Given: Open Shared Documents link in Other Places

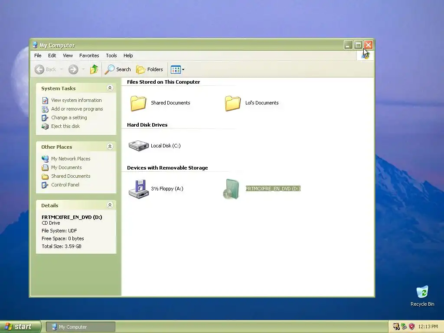Looking at the screenshot, I should (x=71, y=176).
